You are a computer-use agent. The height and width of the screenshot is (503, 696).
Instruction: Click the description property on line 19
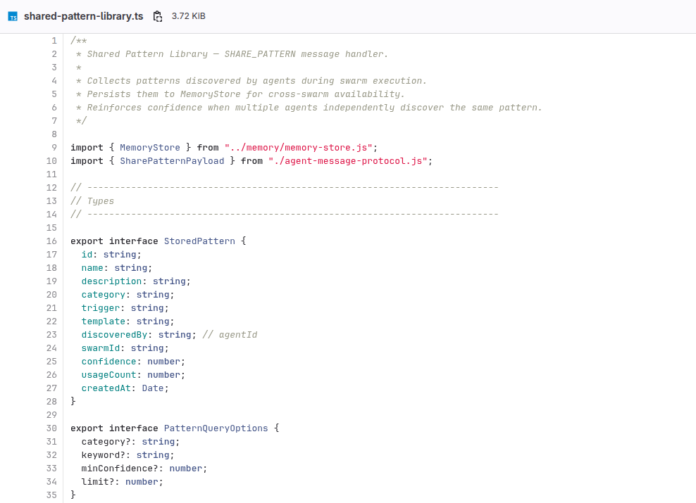(x=111, y=281)
